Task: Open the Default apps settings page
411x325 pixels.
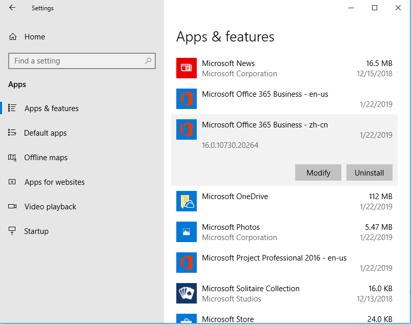Action: (x=45, y=133)
